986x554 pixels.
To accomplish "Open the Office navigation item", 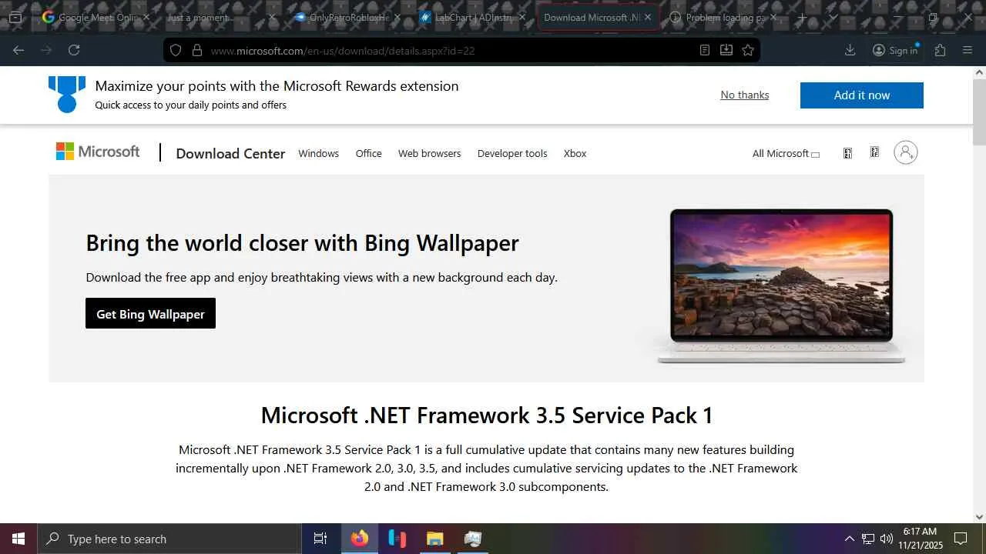I will pos(369,153).
